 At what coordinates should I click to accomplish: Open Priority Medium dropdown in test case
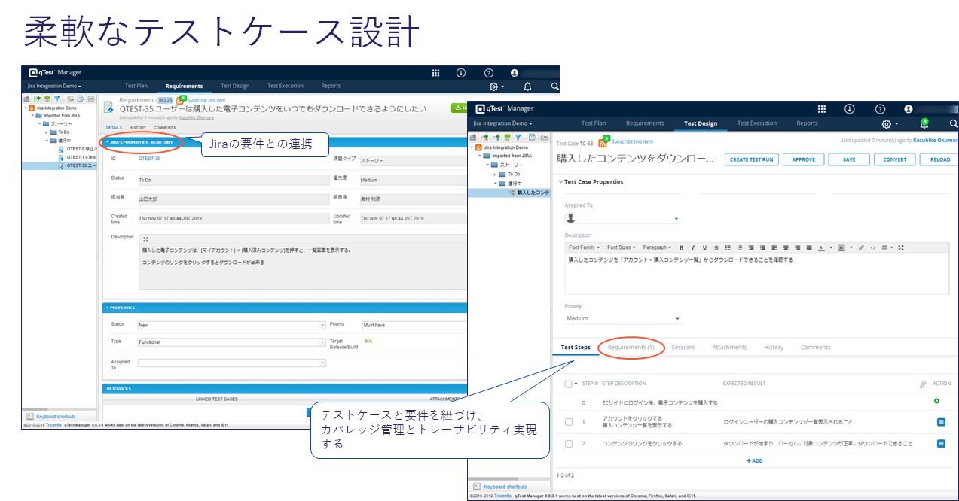point(622,319)
